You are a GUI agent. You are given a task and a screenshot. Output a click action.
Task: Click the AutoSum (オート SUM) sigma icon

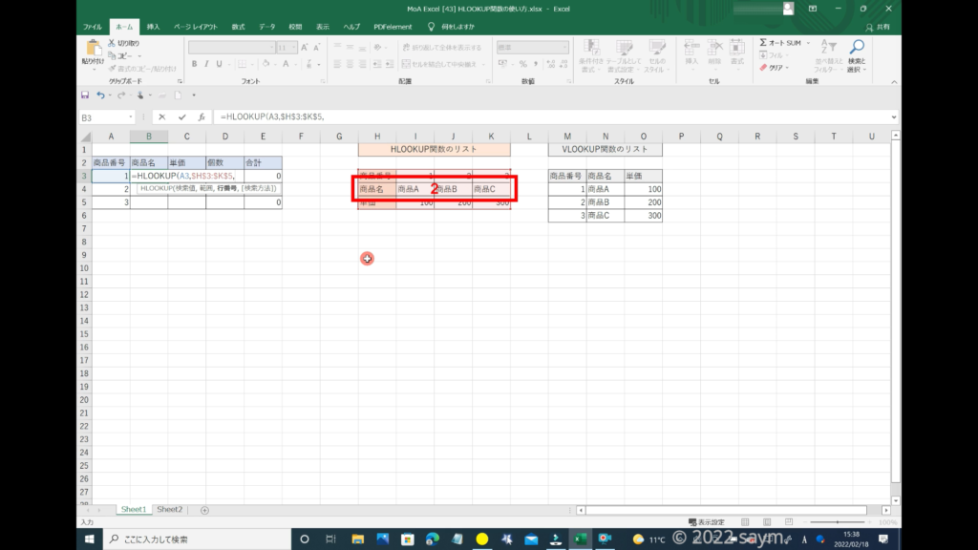click(764, 43)
